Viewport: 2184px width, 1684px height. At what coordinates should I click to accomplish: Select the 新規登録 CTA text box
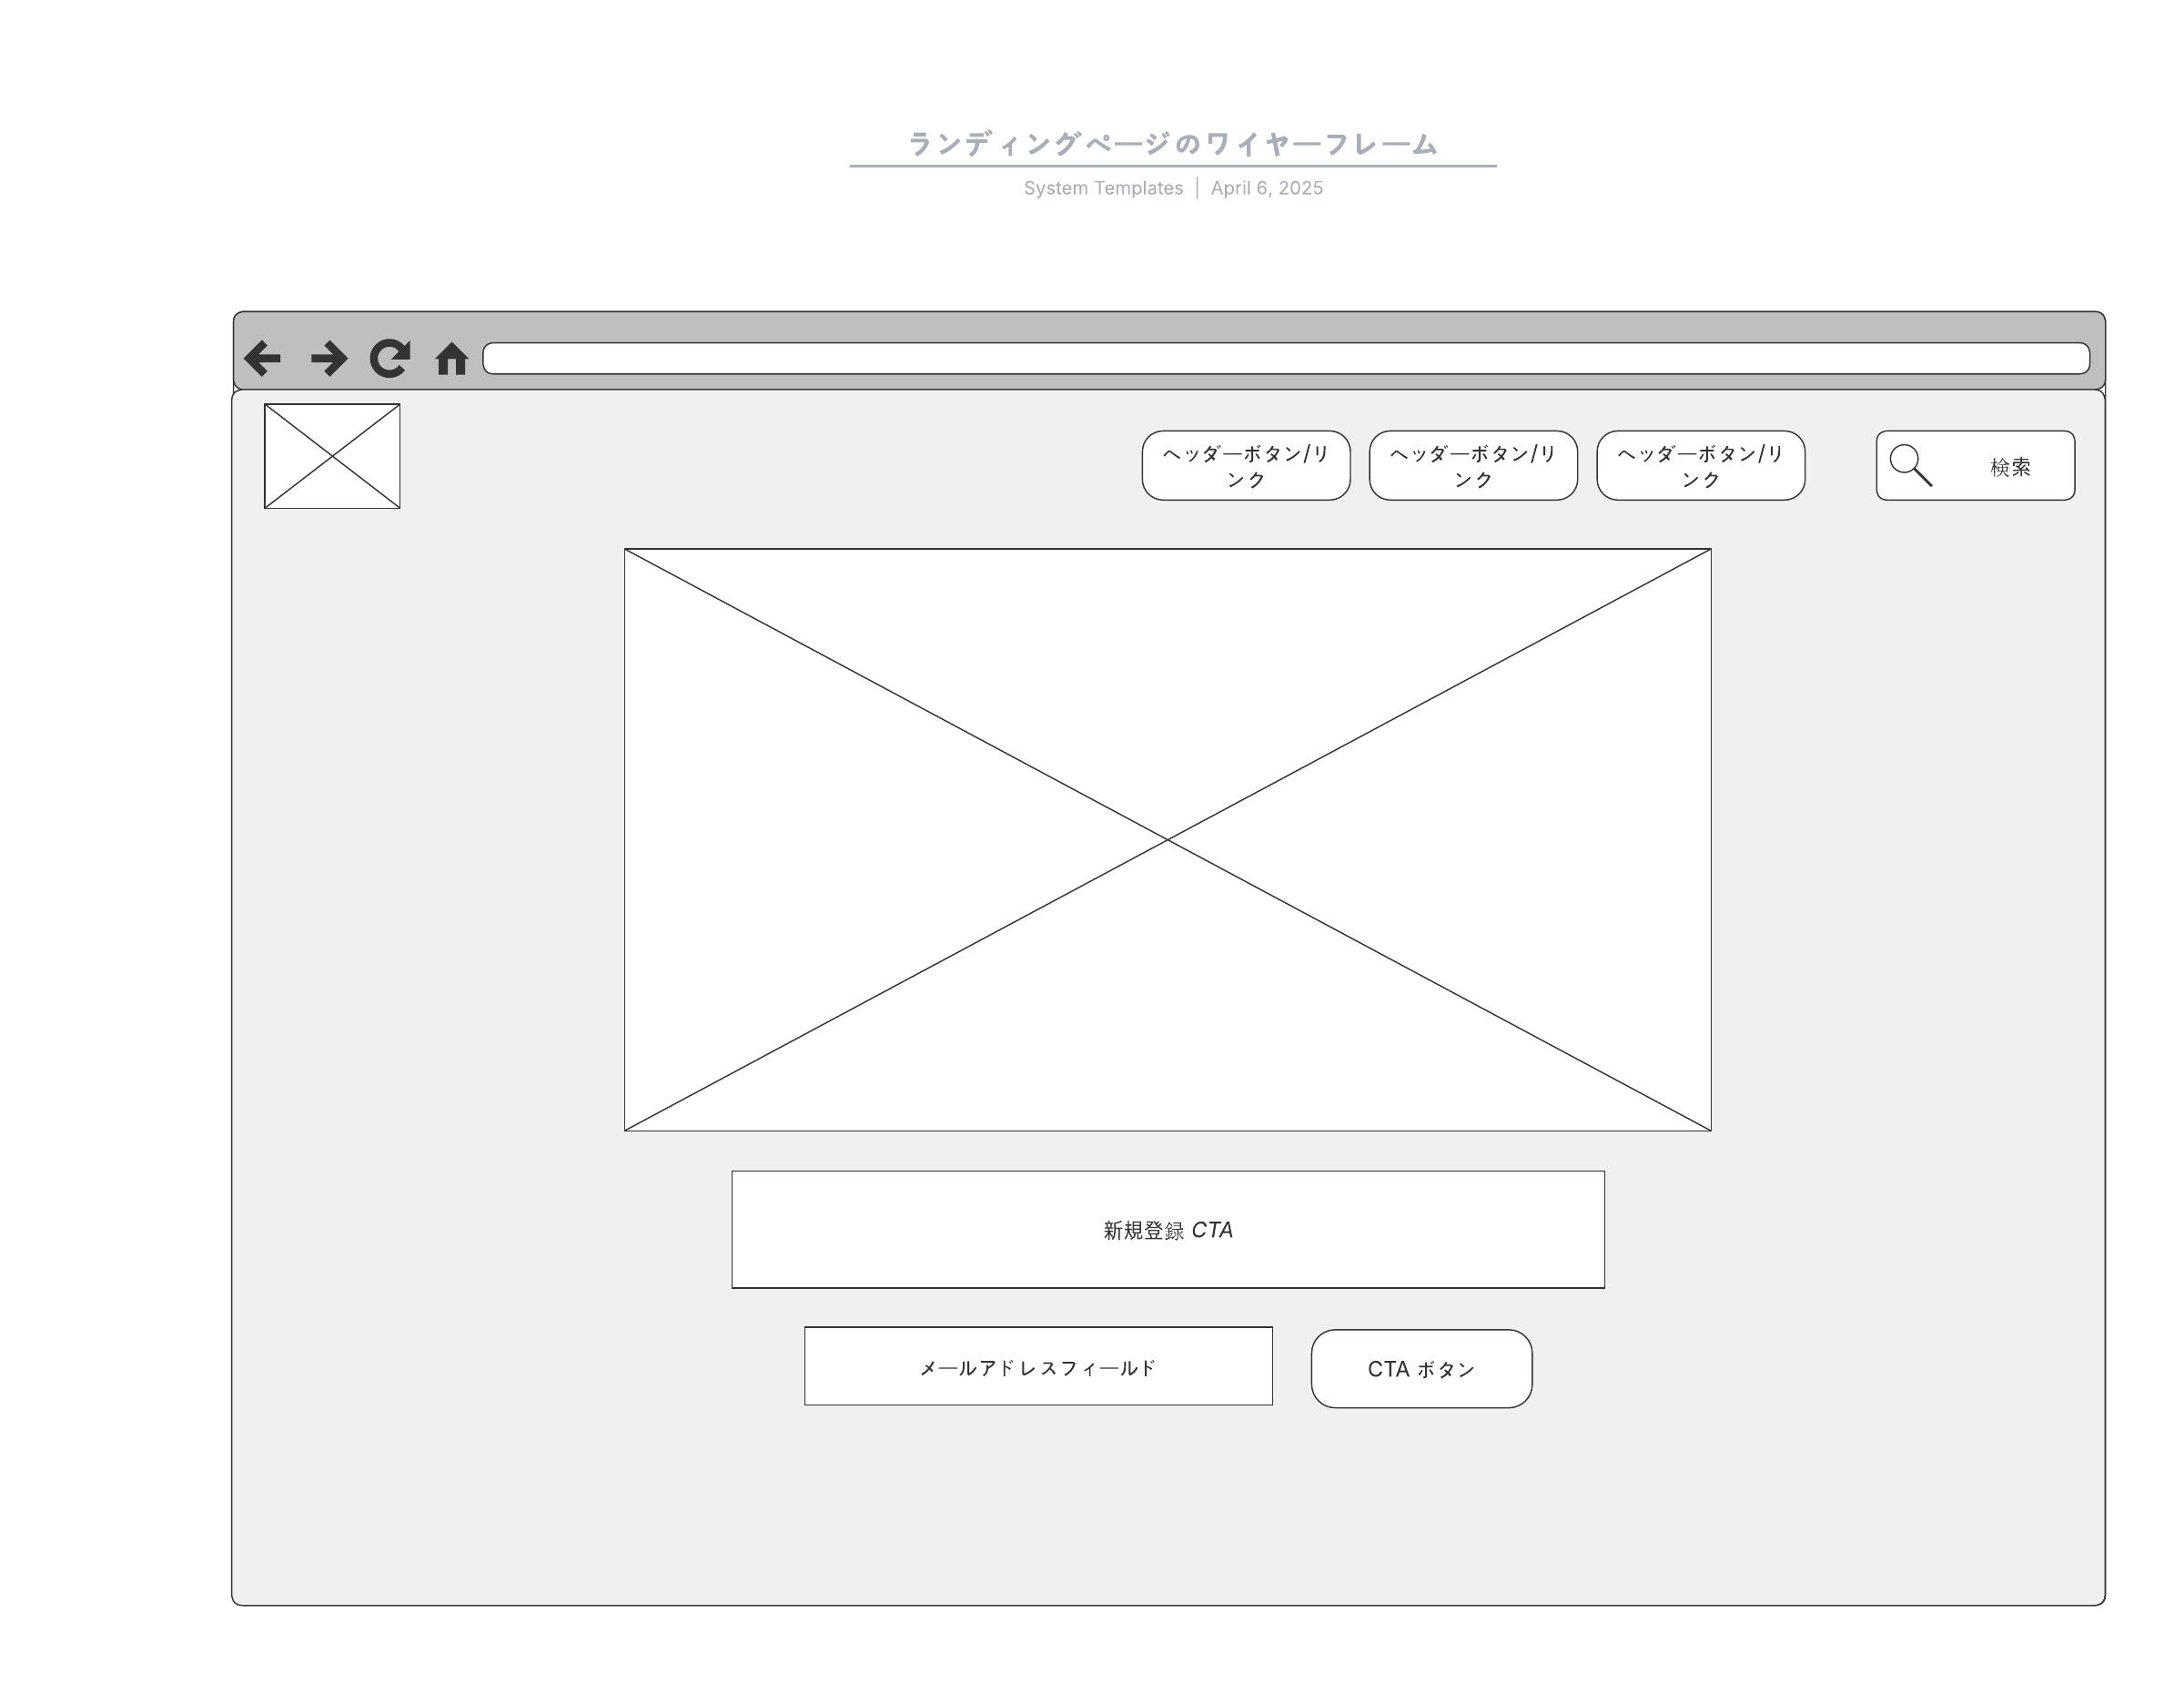pyautogui.click(x=1167, y=1230)
